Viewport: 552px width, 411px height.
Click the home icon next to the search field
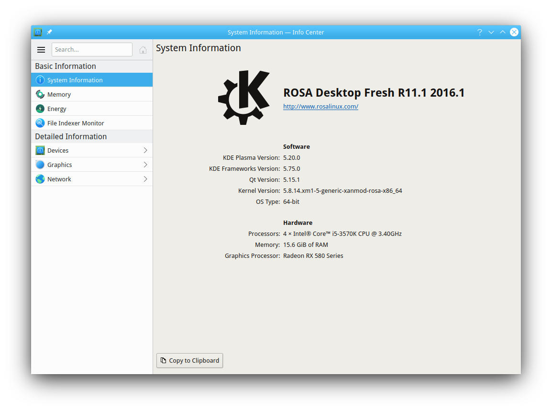(143, 50)
